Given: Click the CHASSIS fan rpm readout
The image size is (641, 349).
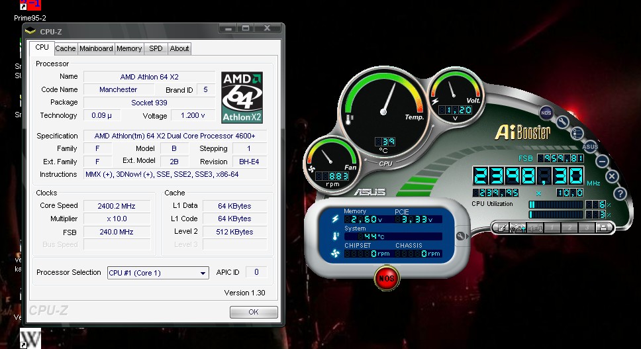Looking at the screenshot, I should coord(418,254).
